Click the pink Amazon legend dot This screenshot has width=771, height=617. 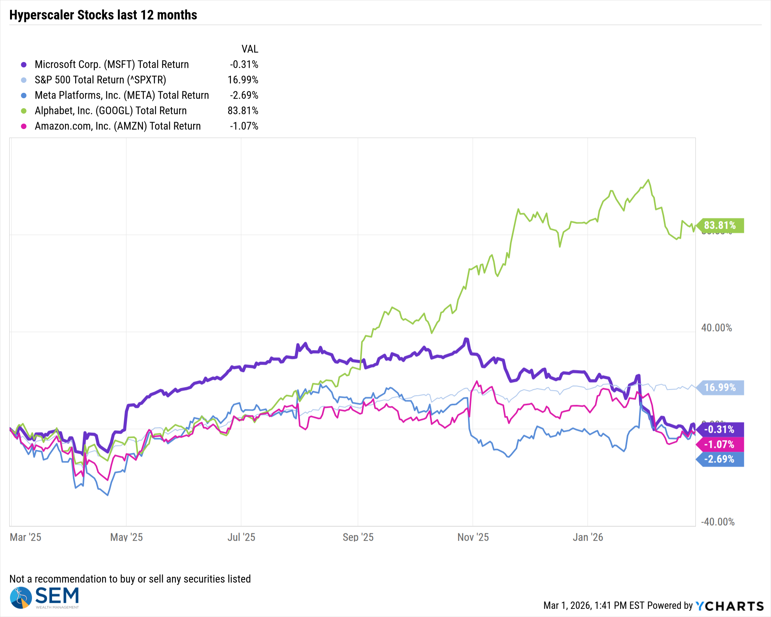tap(24, 126)
